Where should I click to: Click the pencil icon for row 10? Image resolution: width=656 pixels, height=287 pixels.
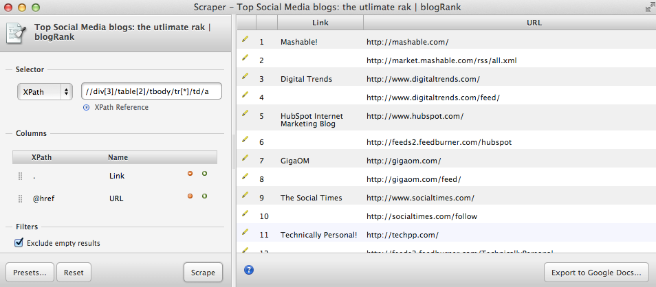pyautogui.click(x=245, y=213)
